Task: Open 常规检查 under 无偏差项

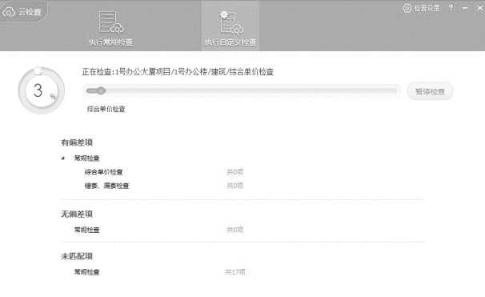Action: click(87, 230)
